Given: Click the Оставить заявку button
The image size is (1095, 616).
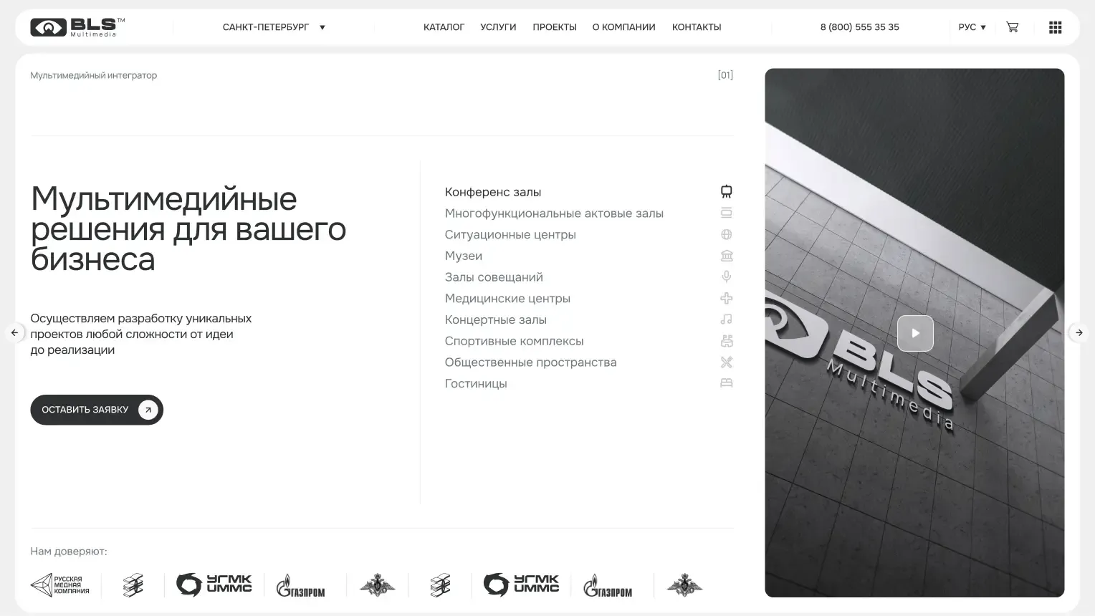Looking at the screenshot, I should [x=97, y=410].
